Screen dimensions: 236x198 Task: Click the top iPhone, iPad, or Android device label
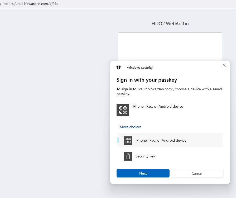pos(158,106)
